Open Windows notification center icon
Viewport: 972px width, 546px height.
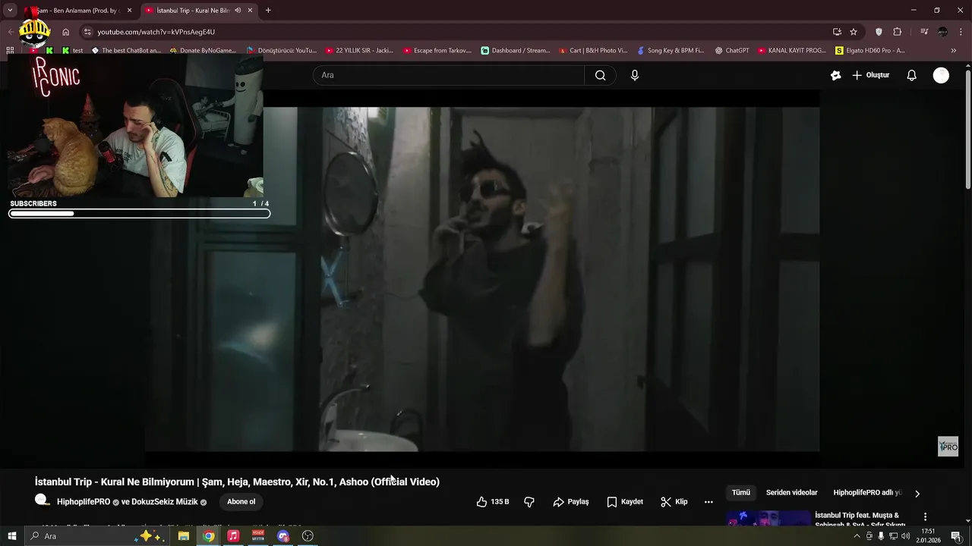point(956,536)
